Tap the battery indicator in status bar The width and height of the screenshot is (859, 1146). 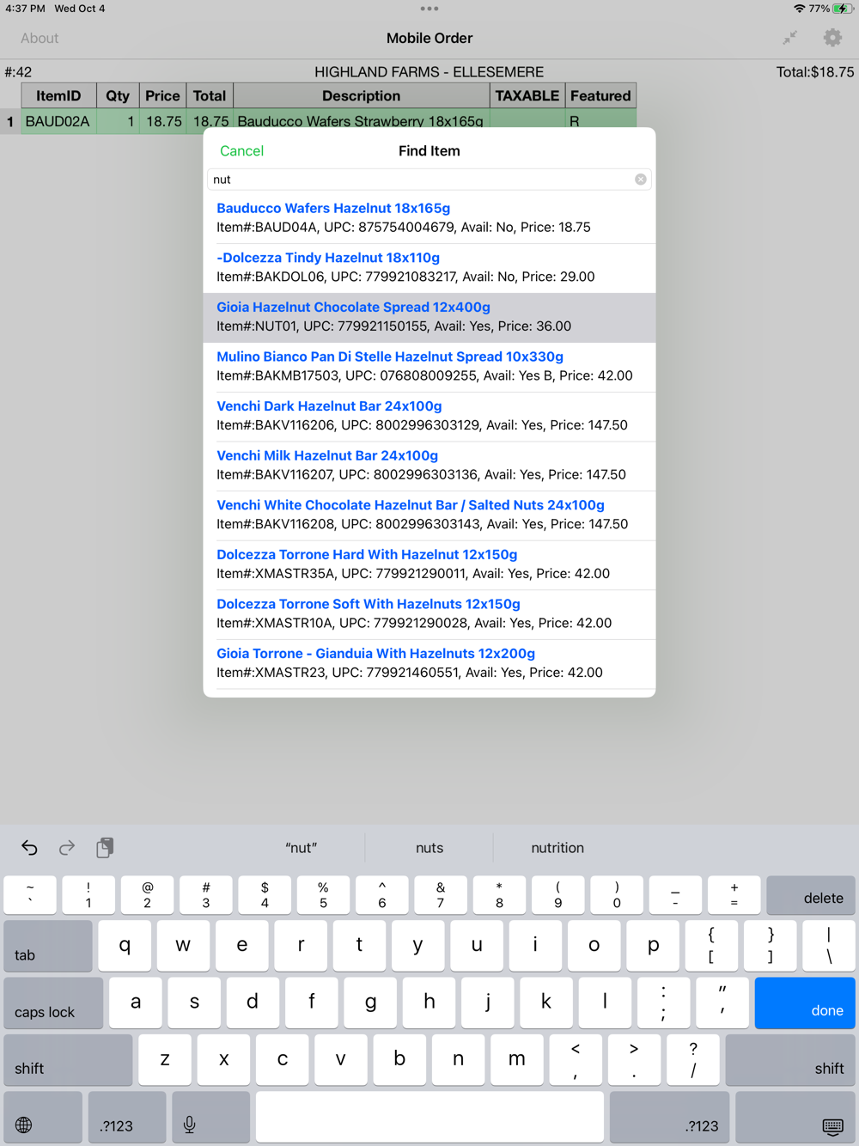[843, 9]
